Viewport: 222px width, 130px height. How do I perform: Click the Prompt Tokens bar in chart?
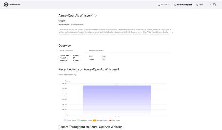(x=117, y=100)
